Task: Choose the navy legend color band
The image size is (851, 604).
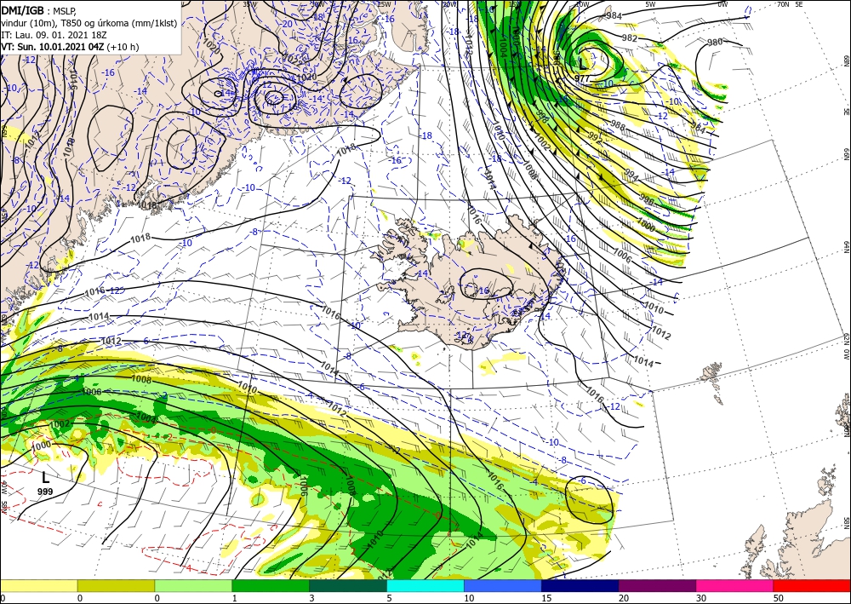Action: pyautogui.click(x=580, y=585)
